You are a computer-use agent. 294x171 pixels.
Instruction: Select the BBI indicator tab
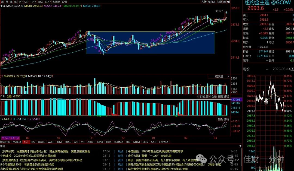tap(128, 142)
